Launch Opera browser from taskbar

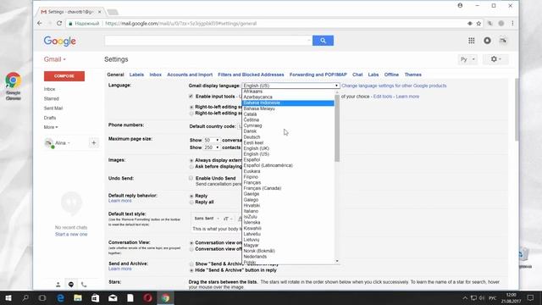click(148, 298)
